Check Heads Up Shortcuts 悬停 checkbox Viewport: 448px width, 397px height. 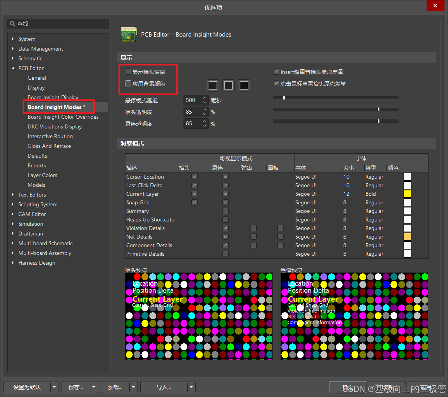tap(226, 220)
